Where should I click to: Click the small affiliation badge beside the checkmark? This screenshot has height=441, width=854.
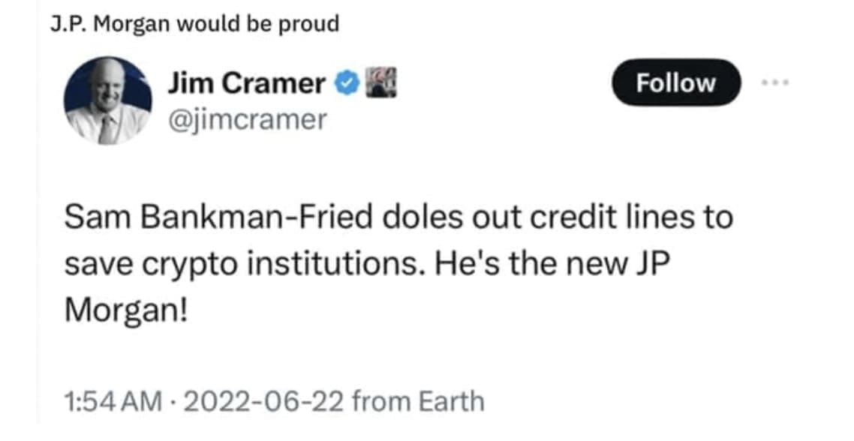pyautogui.click(x=380, y=83)
